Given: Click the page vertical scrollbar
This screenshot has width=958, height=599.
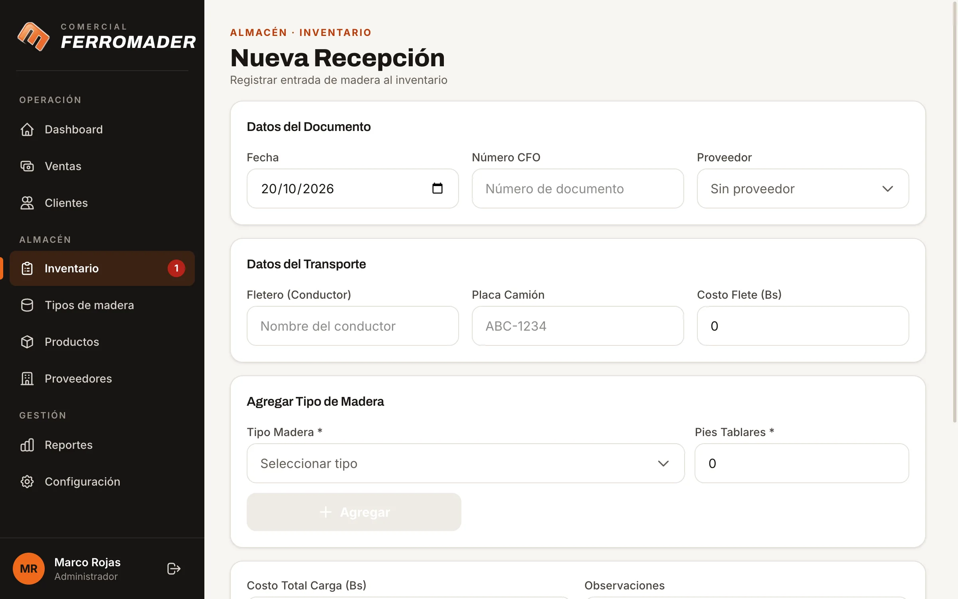Looking at the screenshot, I should click(x=955, y=212).
